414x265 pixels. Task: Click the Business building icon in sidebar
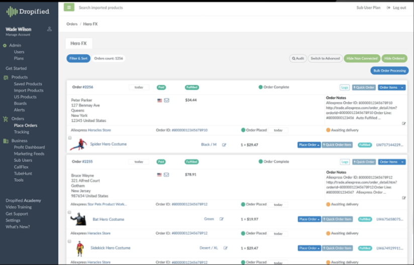pos(6,141)
